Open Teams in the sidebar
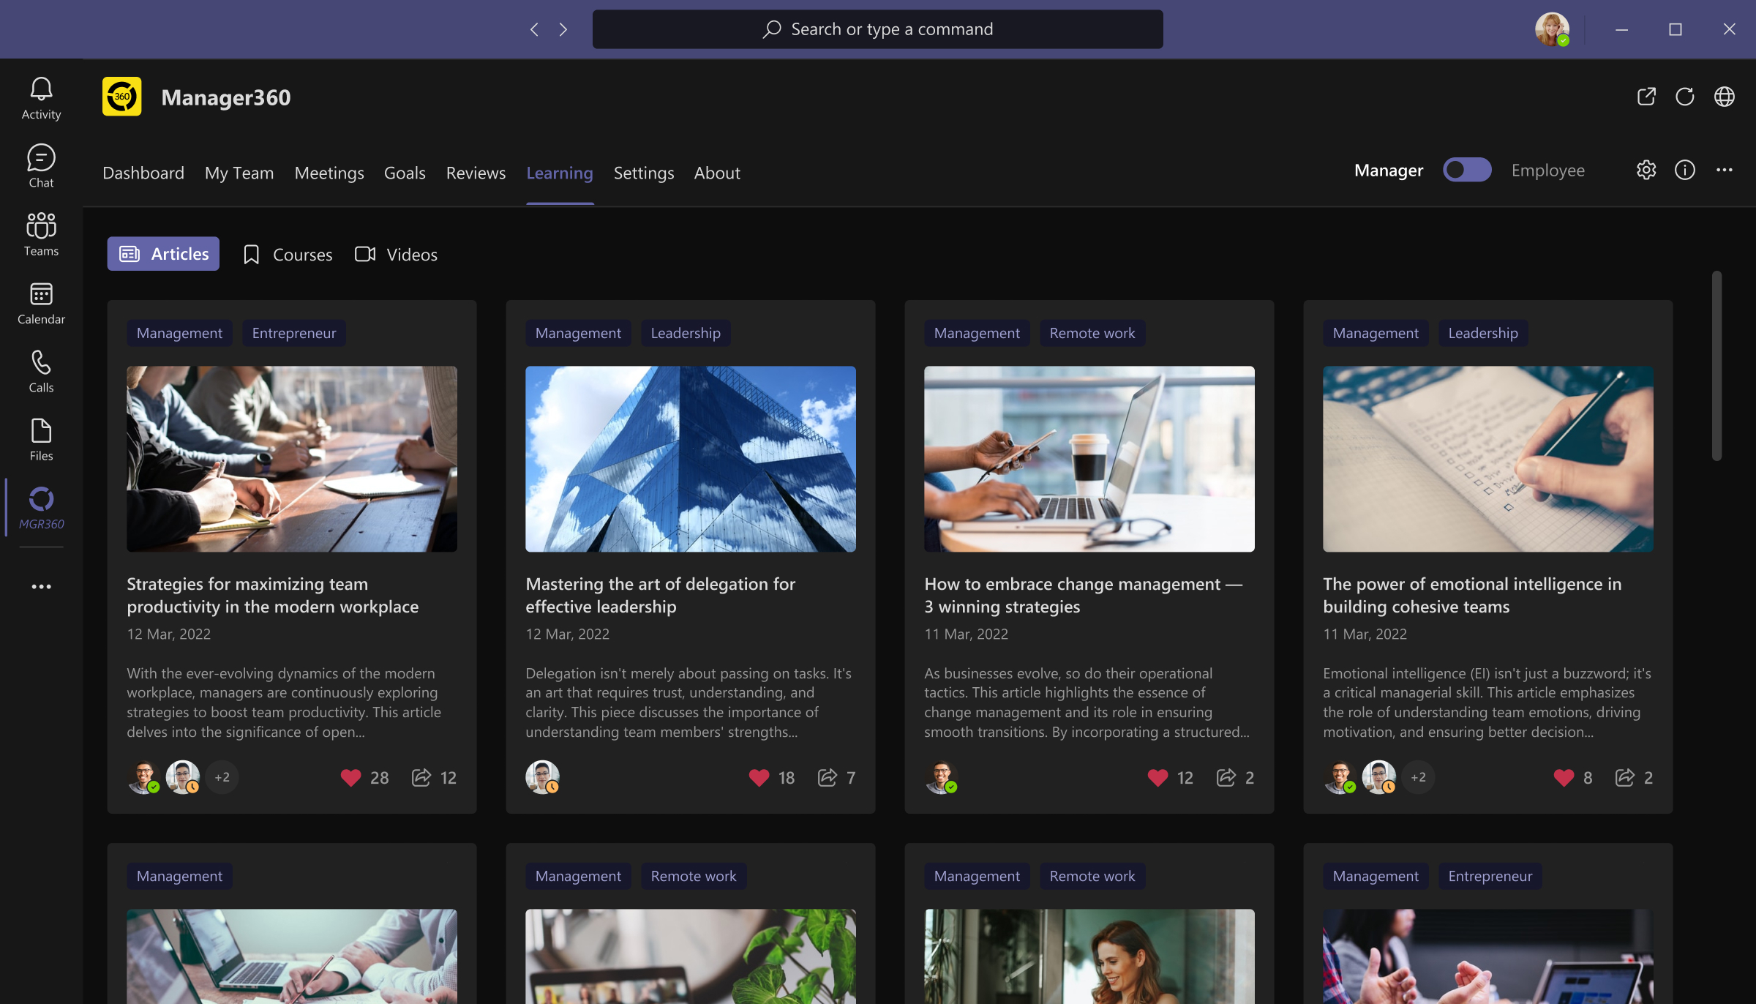This screenshot has width=1756, height=1004. point(41,235)
